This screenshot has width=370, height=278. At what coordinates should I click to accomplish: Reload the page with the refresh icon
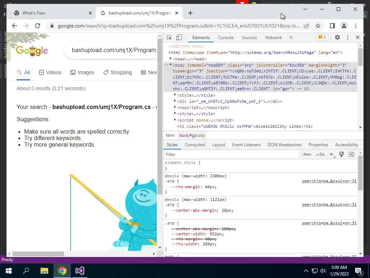click(38, 26)
